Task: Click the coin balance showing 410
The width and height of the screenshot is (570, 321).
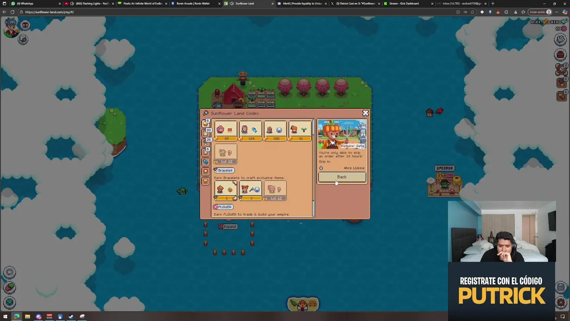Action: click(x=554, y=22)
